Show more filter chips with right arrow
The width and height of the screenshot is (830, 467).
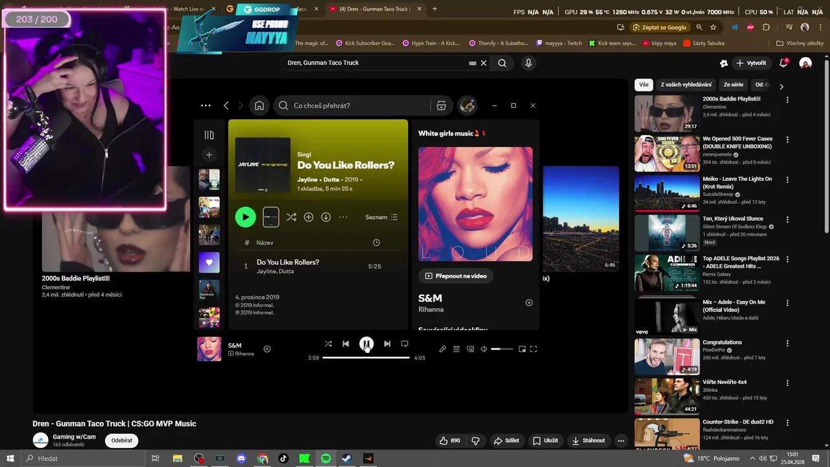pos(781,86)
